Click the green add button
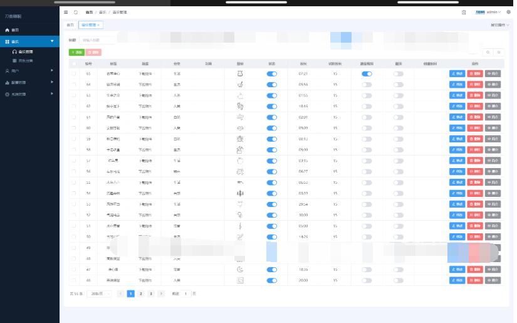This screenshot has height=323, width=517. point(76,53)
